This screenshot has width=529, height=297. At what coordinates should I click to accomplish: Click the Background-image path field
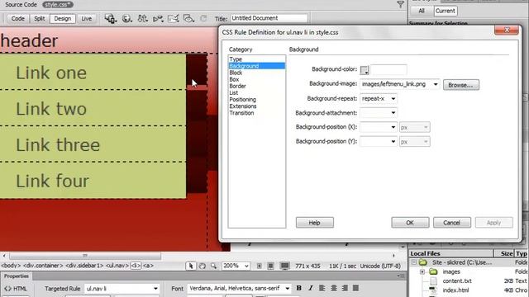pos(396,84)
